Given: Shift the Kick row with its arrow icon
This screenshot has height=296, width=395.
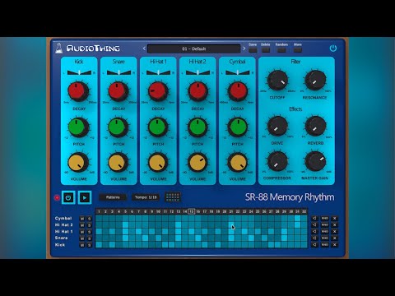Looking at the screenshot, I should pyautogui.click(x=314, y=244).
